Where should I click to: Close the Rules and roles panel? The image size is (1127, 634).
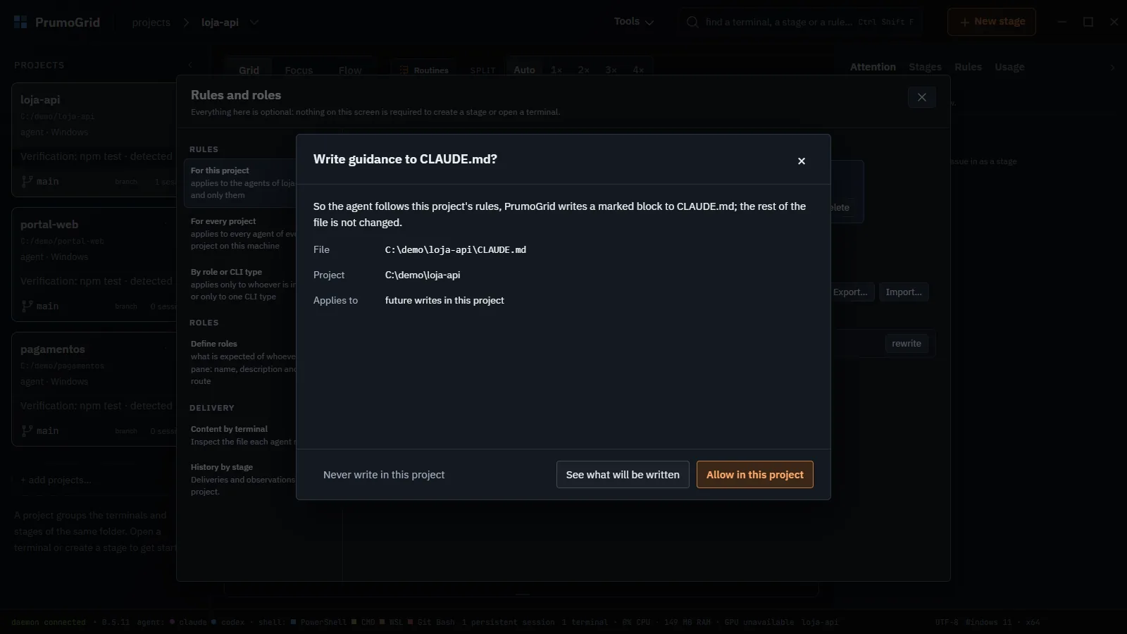[x=921, y=97]
